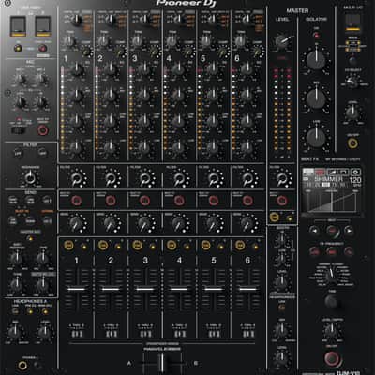Click channel 2 Filter knob
Image resolution: width=375 pixels, height=375 pixels.
pyautogui.click(x=110, y=179)
